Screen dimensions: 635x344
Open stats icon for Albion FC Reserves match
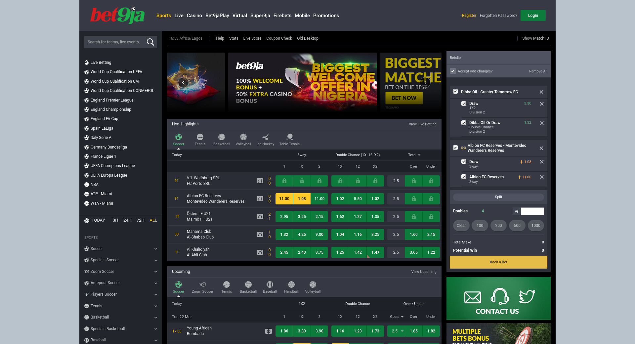click(260, 199)
